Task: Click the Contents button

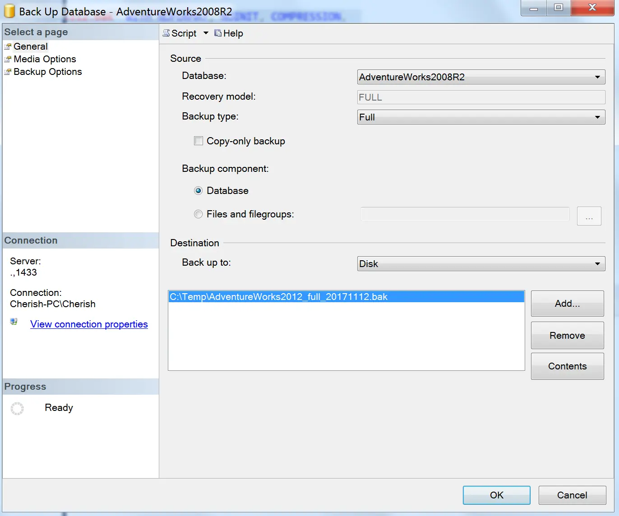Action: point(567,366)
